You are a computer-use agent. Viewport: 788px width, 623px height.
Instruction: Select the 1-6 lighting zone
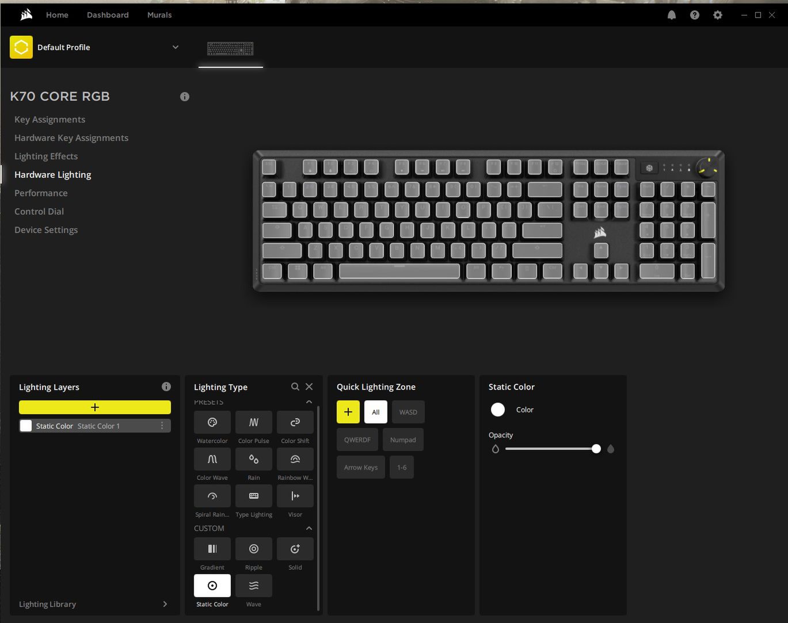click(402, 467)
